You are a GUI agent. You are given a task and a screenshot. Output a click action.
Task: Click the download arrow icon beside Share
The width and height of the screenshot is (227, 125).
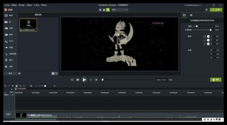click(206, 10)
